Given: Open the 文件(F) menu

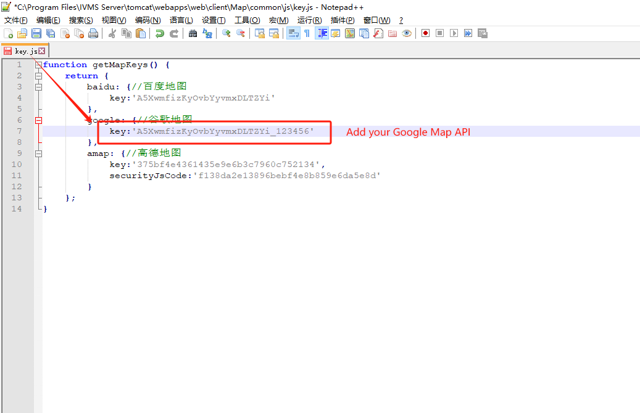Looking at the screenshot, I should pyautogui.click(x=16, y=20).
